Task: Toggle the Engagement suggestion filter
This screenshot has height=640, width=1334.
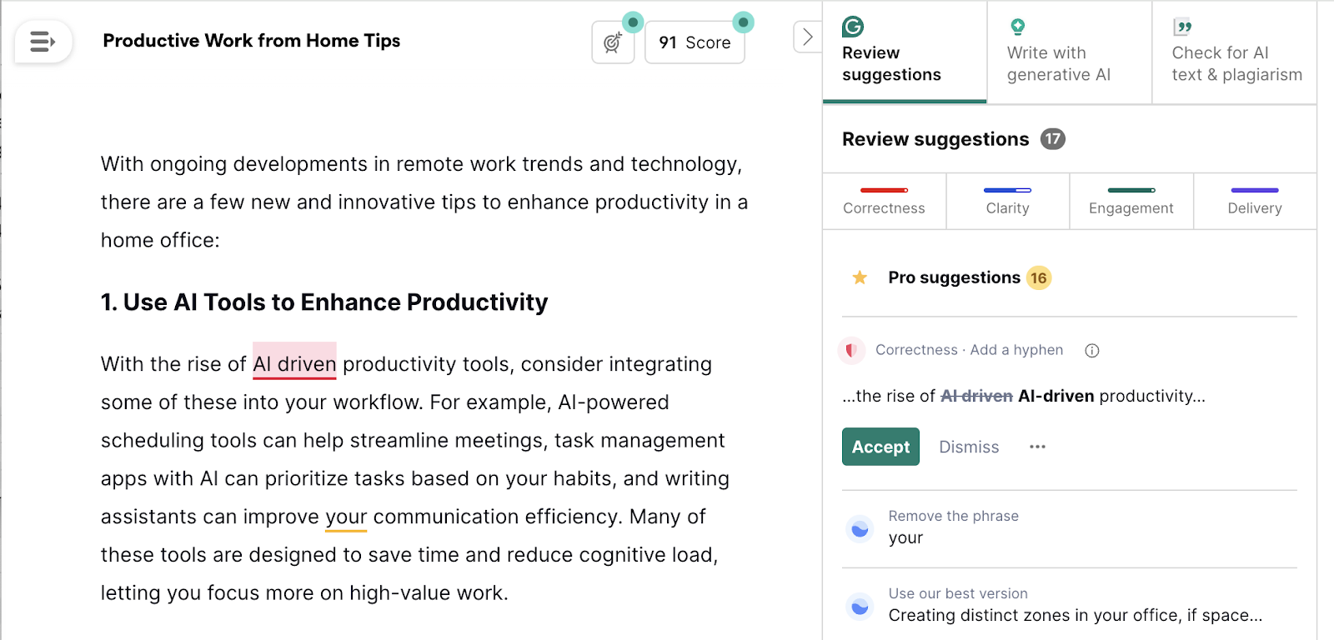Action: (x=1131, y=201)
